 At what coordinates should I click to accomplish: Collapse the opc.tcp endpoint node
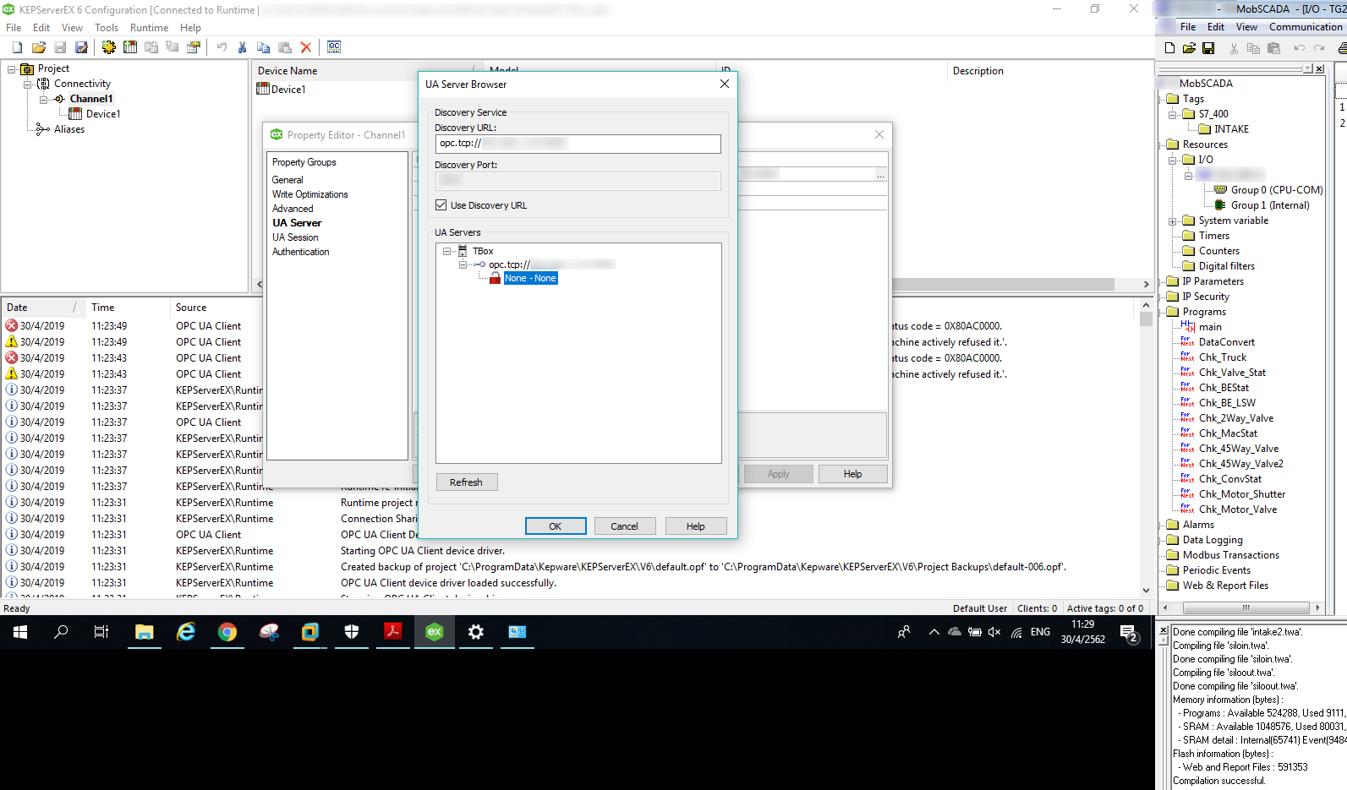[463, 264]
